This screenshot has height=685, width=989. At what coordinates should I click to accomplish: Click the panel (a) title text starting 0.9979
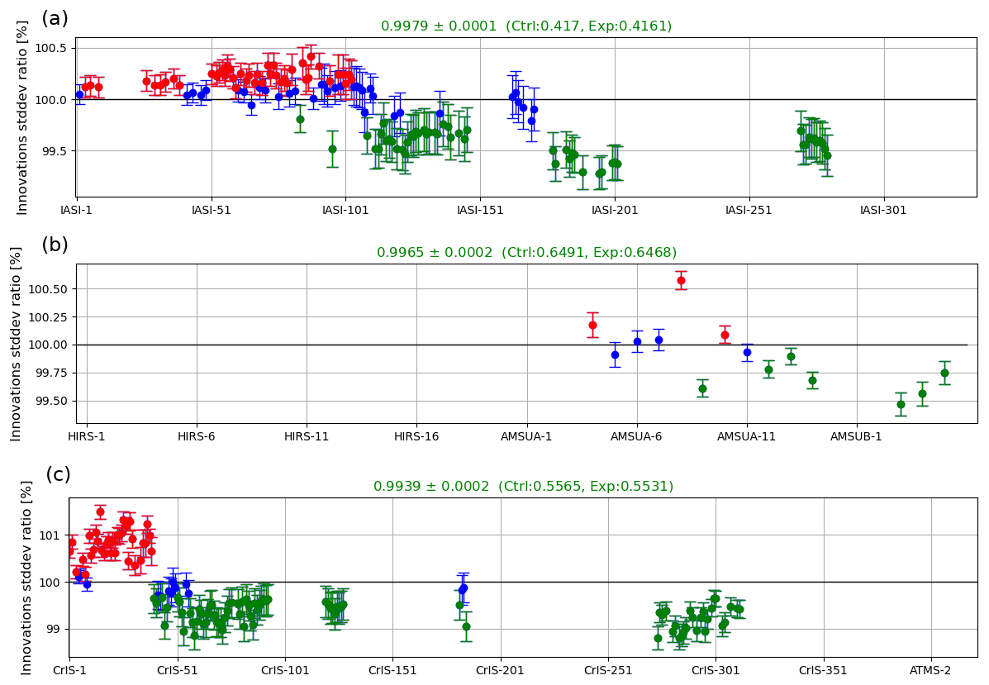[526, 26]
